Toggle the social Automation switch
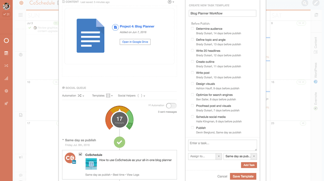 171,106
